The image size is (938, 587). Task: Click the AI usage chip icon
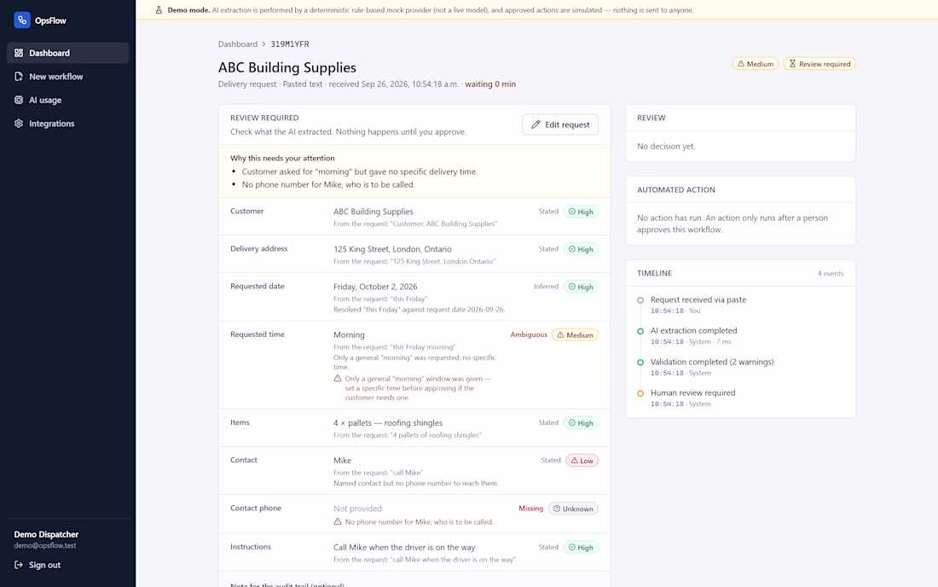click(19, 100)
